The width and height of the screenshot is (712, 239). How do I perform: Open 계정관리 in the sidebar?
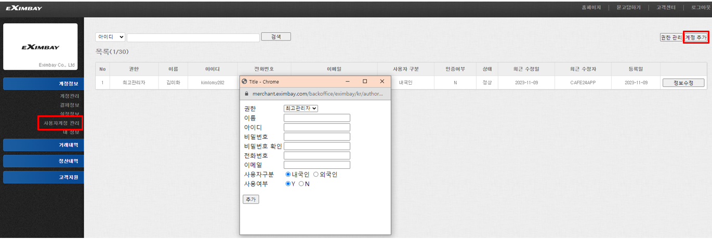(70, 96)
